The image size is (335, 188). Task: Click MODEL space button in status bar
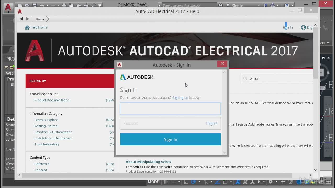[154, 182]
